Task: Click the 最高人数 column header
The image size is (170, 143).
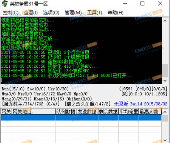Action: 150,112
